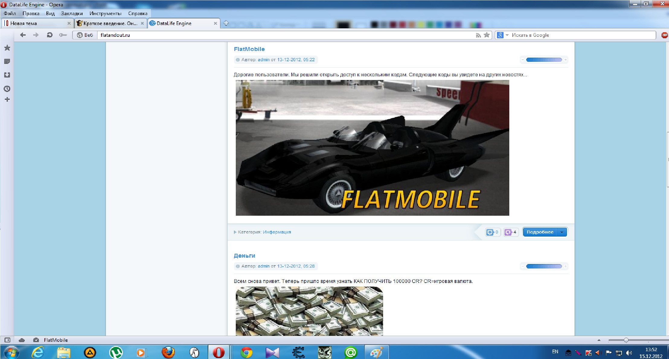Open the Bookmarks star panel in sidebar
Screen dimensions: 669x359
coord(7,48)
